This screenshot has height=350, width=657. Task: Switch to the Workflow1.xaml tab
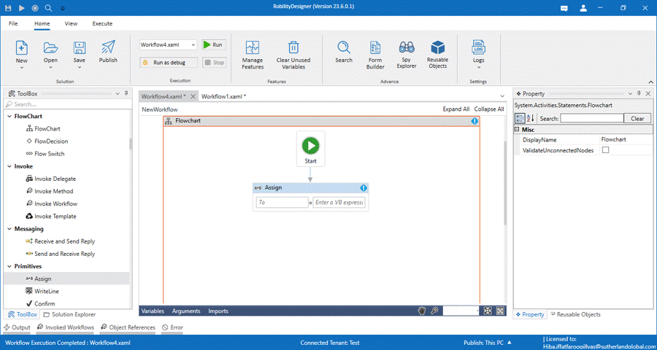coord(223,96)
